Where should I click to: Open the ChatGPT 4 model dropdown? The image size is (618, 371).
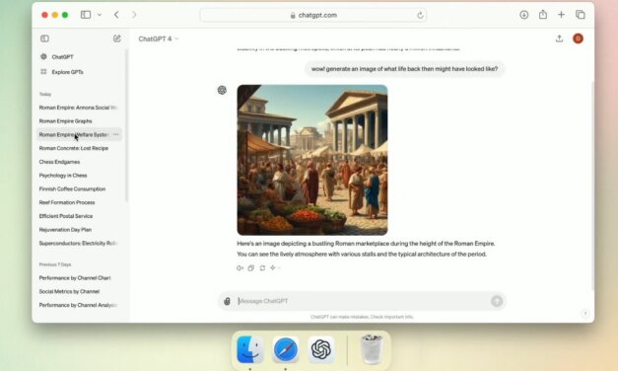click(159, 38)
